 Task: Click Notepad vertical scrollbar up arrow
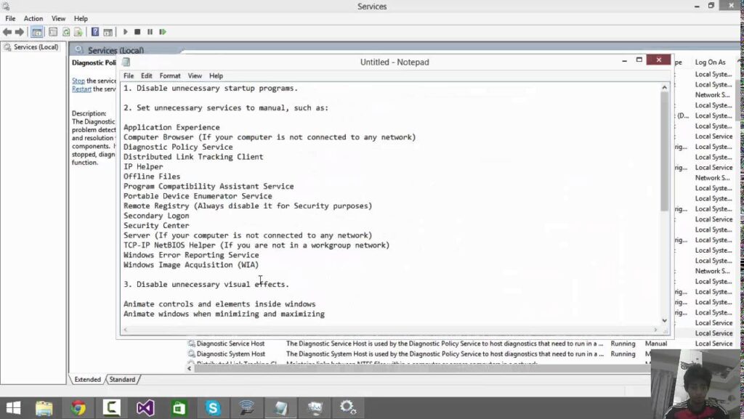point(664,87)
